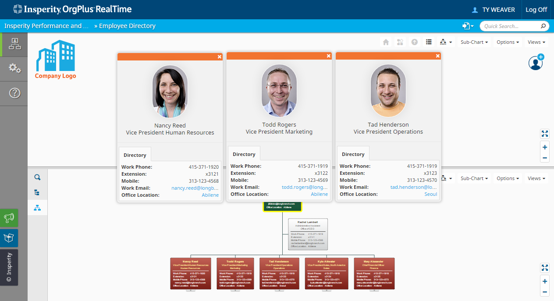Click the export icon beside Quick Search

coord(467,26)
